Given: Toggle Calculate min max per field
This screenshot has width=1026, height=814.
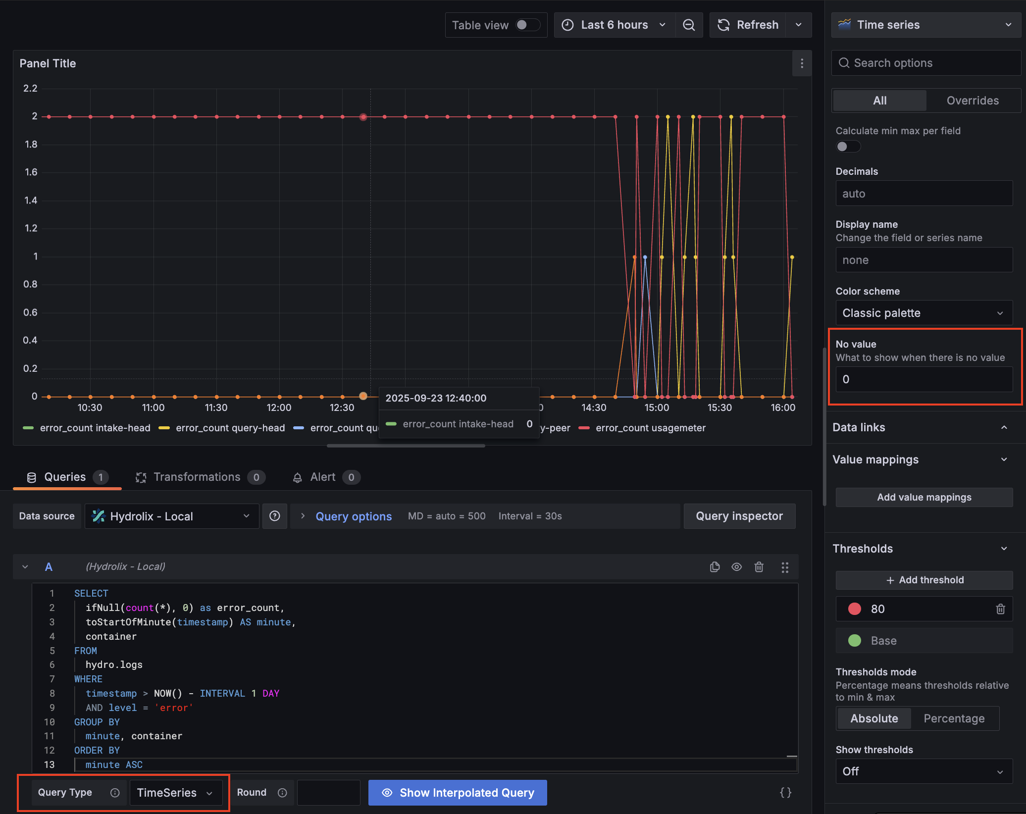Looking at the screenshot, I should [x=847, y=146].
